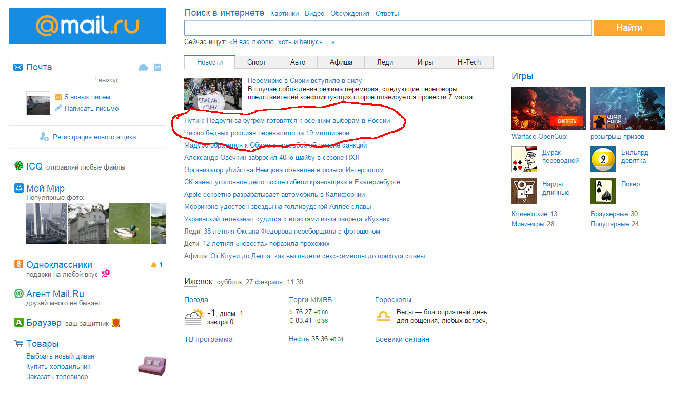Open the Боевики онлайн link
689x399 pixels.
(x=402, y=339)
